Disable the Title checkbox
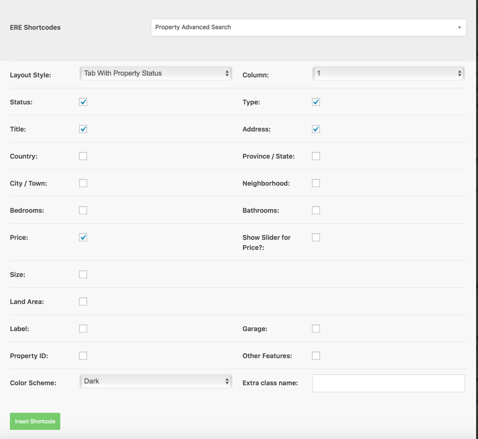The image size is (478, 439). click(83, 129)
